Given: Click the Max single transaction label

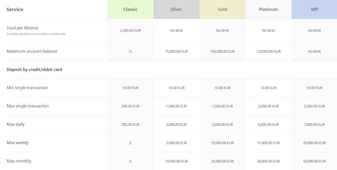Looking at the screenshot, I should 28,106.
